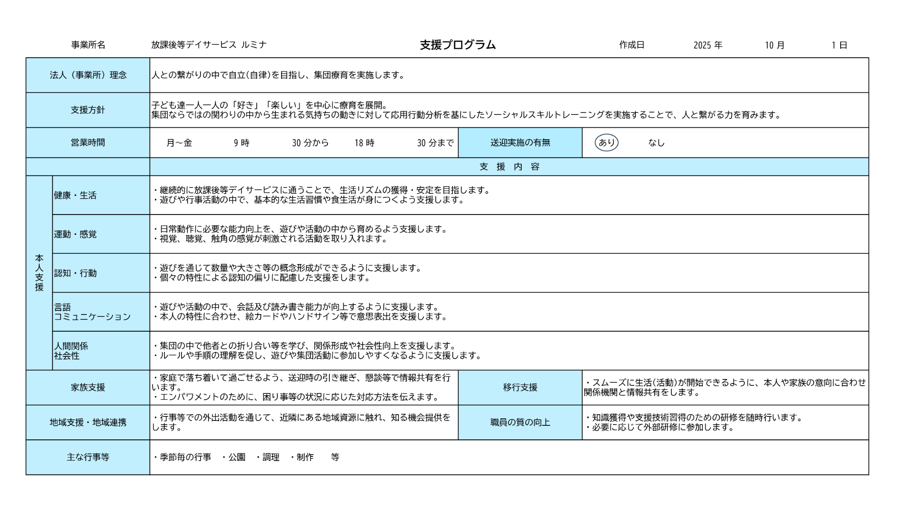Select the なし option
The width and height of the screenshot is (901, 507).
pos(656,143)
